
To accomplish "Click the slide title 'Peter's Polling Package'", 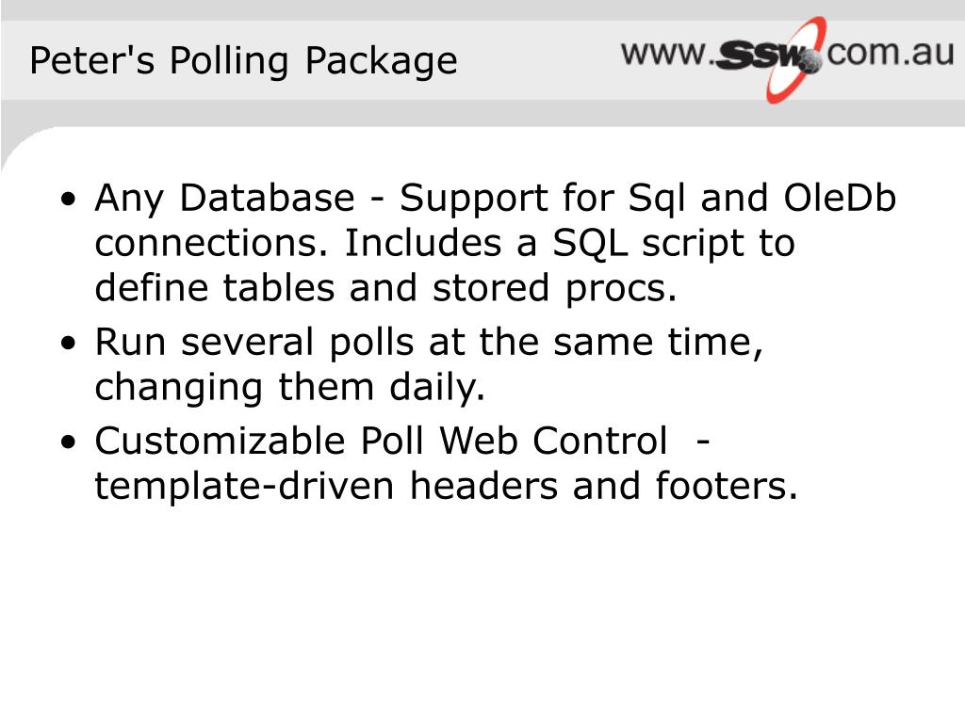I will coord(244,61).
